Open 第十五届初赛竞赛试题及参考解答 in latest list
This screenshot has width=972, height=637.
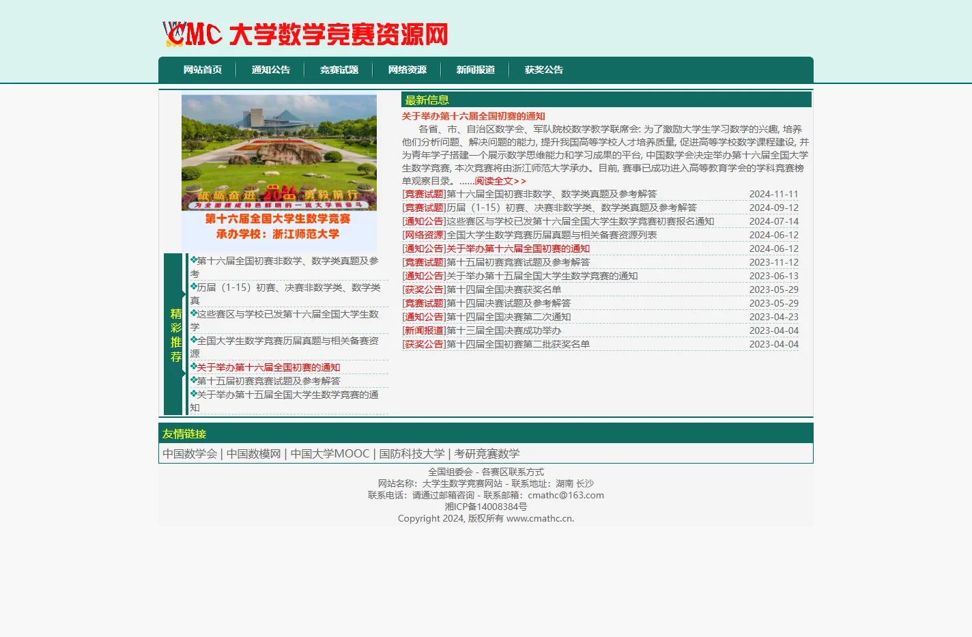click(519, 262)
